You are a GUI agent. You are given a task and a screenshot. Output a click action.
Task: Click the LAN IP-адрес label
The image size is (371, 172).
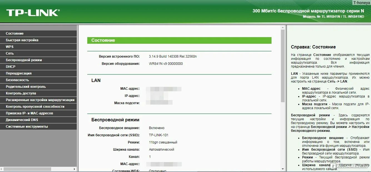point(132,96)
